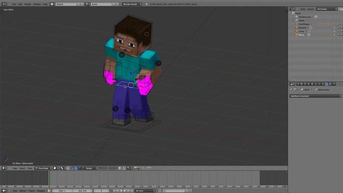Click Spine Lower in the properties breadcrumb
This screenshot has height=193, width=343.
point(324,90)
